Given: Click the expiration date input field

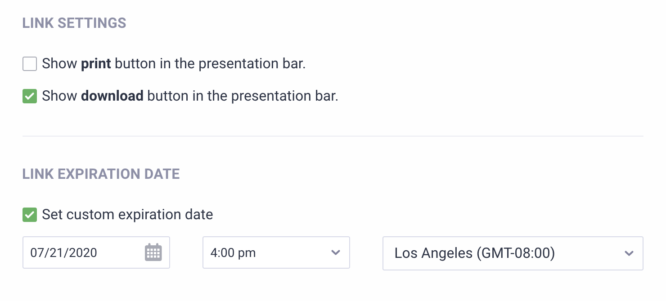Looking at the screenshot, I should click(85, 252).
